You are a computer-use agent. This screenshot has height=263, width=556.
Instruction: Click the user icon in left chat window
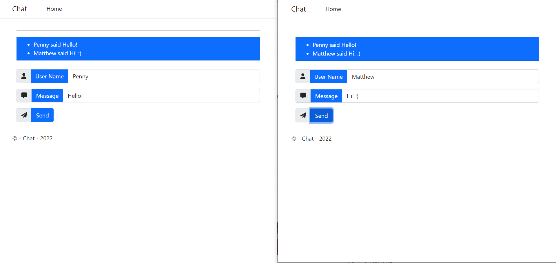pyautogui.click(x=24, y=76)
